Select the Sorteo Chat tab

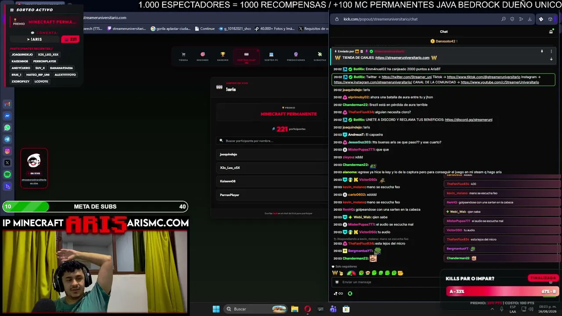(246, 57)
